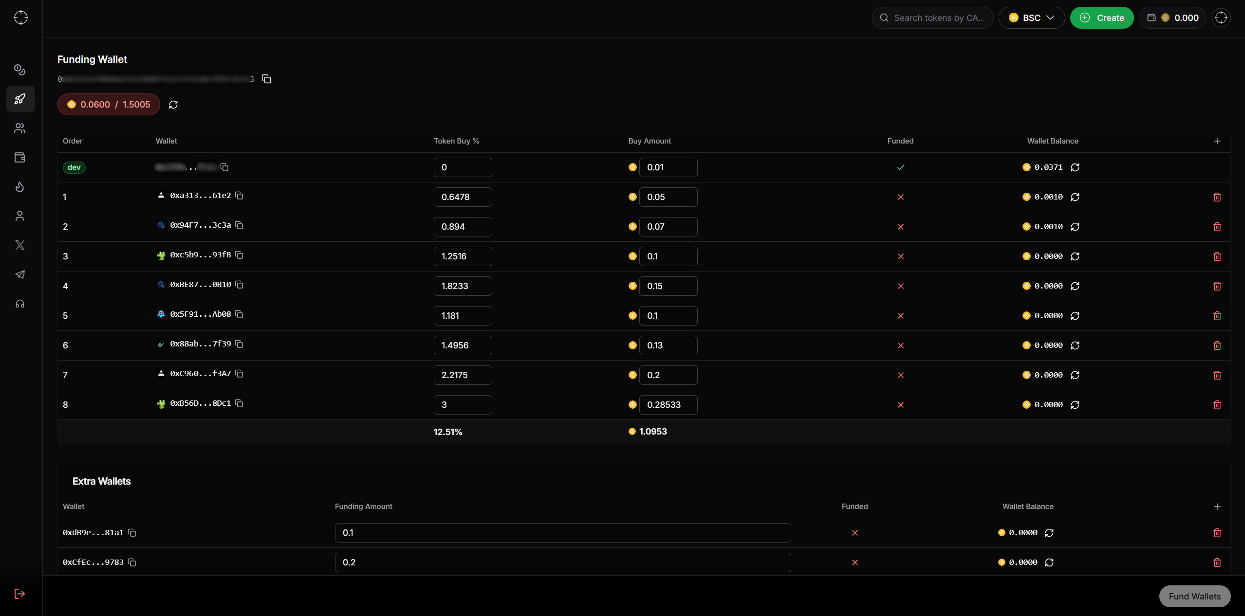
Task: Open the X (Twitter) sidebar icon
Action: click(20, 245)
